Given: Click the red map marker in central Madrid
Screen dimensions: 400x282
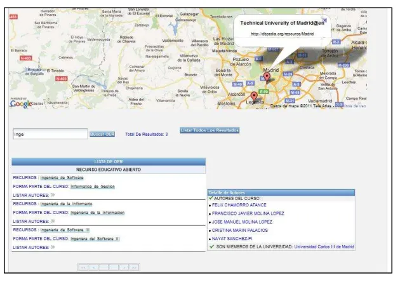Looking at the screenshot, I should [x=267, y=77].
